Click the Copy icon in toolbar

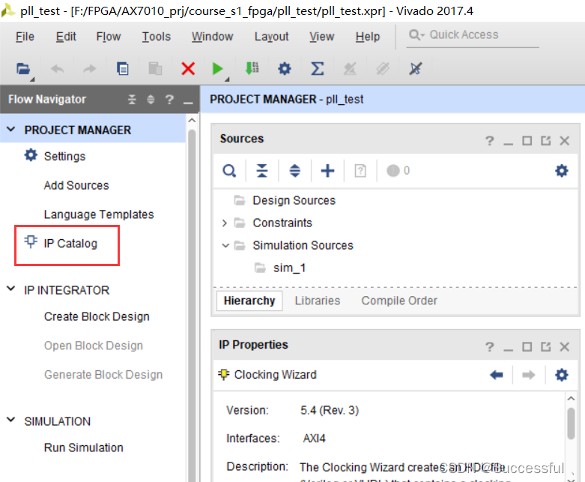click(x=122, y=69)
